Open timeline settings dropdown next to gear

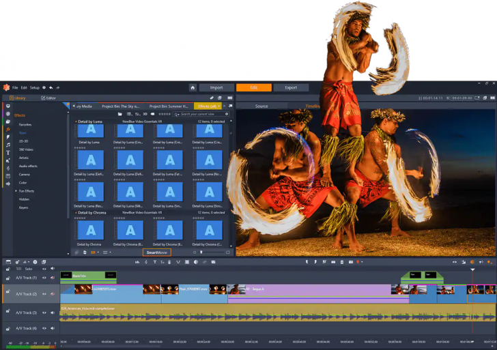29,262
